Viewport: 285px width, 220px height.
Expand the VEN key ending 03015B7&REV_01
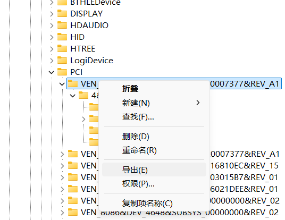(x=62, y=177)
